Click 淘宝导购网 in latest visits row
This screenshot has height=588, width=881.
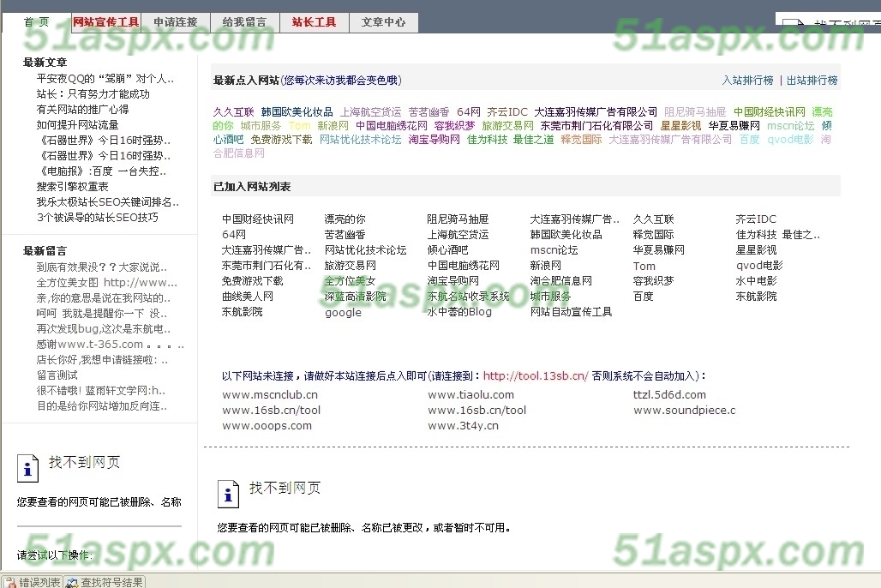point(435,140)
